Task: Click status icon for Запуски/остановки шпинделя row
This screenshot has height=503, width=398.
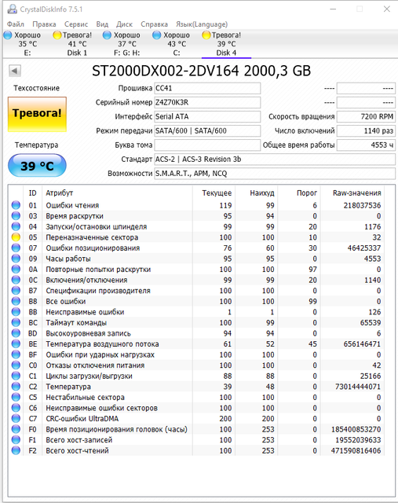Action: [16, 226]
